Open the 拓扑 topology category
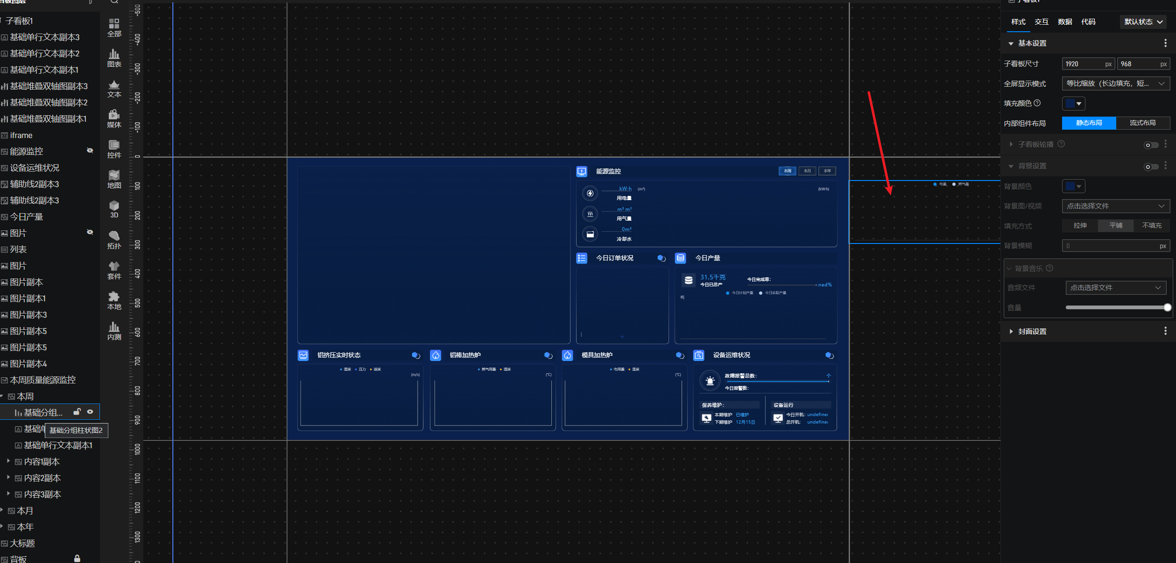 pyautogui.click(x=114, y=240)
